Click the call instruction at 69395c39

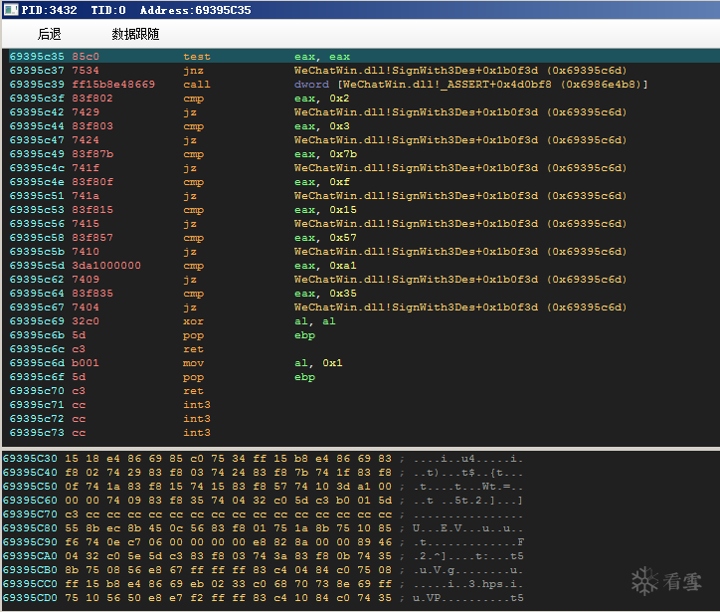tap(197, 85)
